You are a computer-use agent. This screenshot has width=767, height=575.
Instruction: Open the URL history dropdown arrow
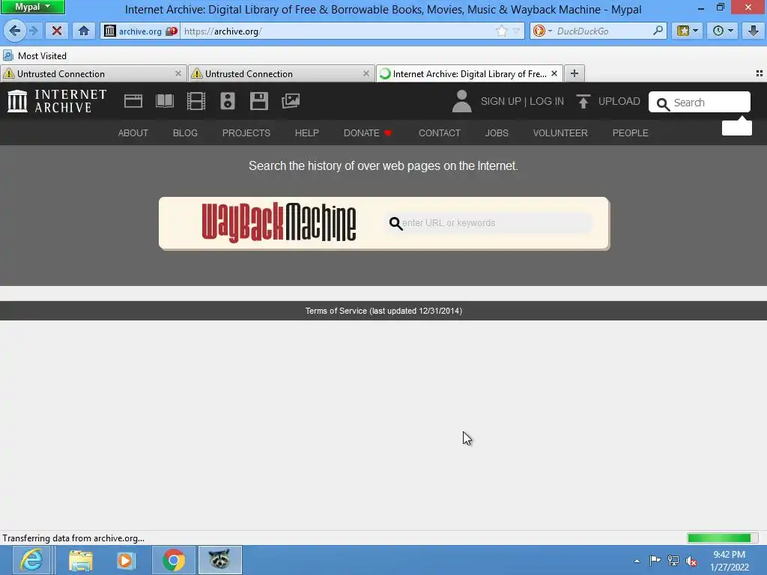516,31
